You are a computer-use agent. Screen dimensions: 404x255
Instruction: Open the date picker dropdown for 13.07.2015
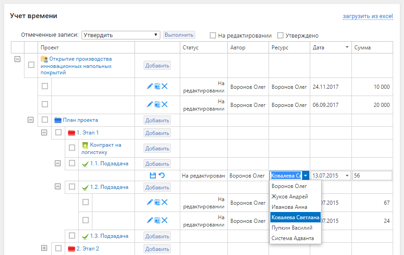(x=347, y=176)
